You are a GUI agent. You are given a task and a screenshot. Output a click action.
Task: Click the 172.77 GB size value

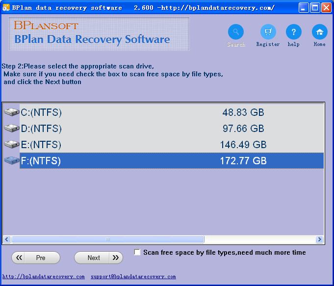[x=243, y=161]
